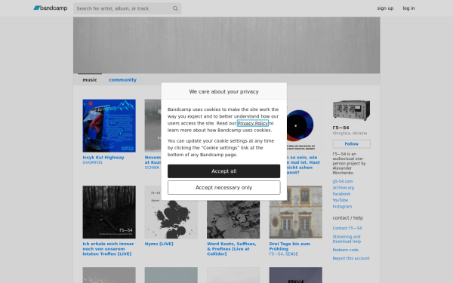
Task: Click the artist profile device image
Action: [351, 110]
